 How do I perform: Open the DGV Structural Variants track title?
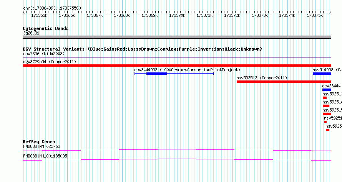click(x=143, y=49)
